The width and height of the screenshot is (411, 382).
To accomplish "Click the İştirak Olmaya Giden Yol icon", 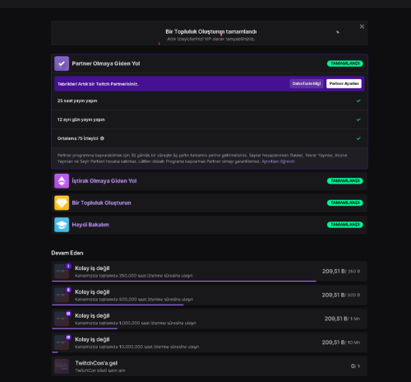I will [62, 181].
